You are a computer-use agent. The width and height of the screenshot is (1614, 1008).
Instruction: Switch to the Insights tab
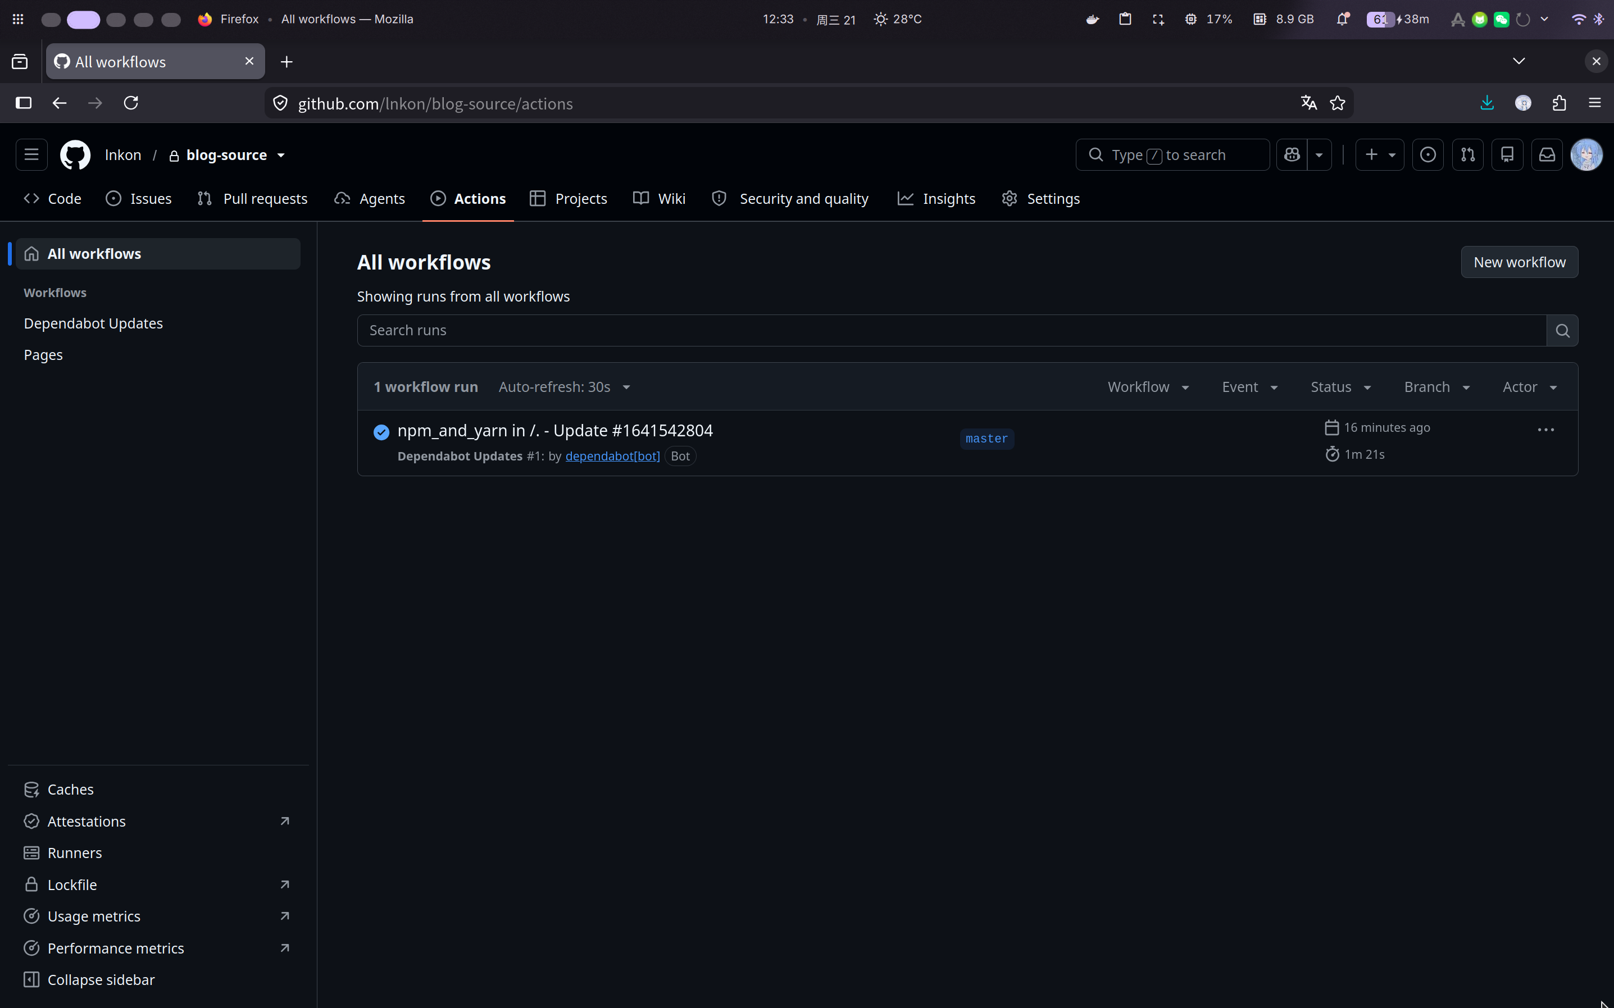tap(936, 199)
